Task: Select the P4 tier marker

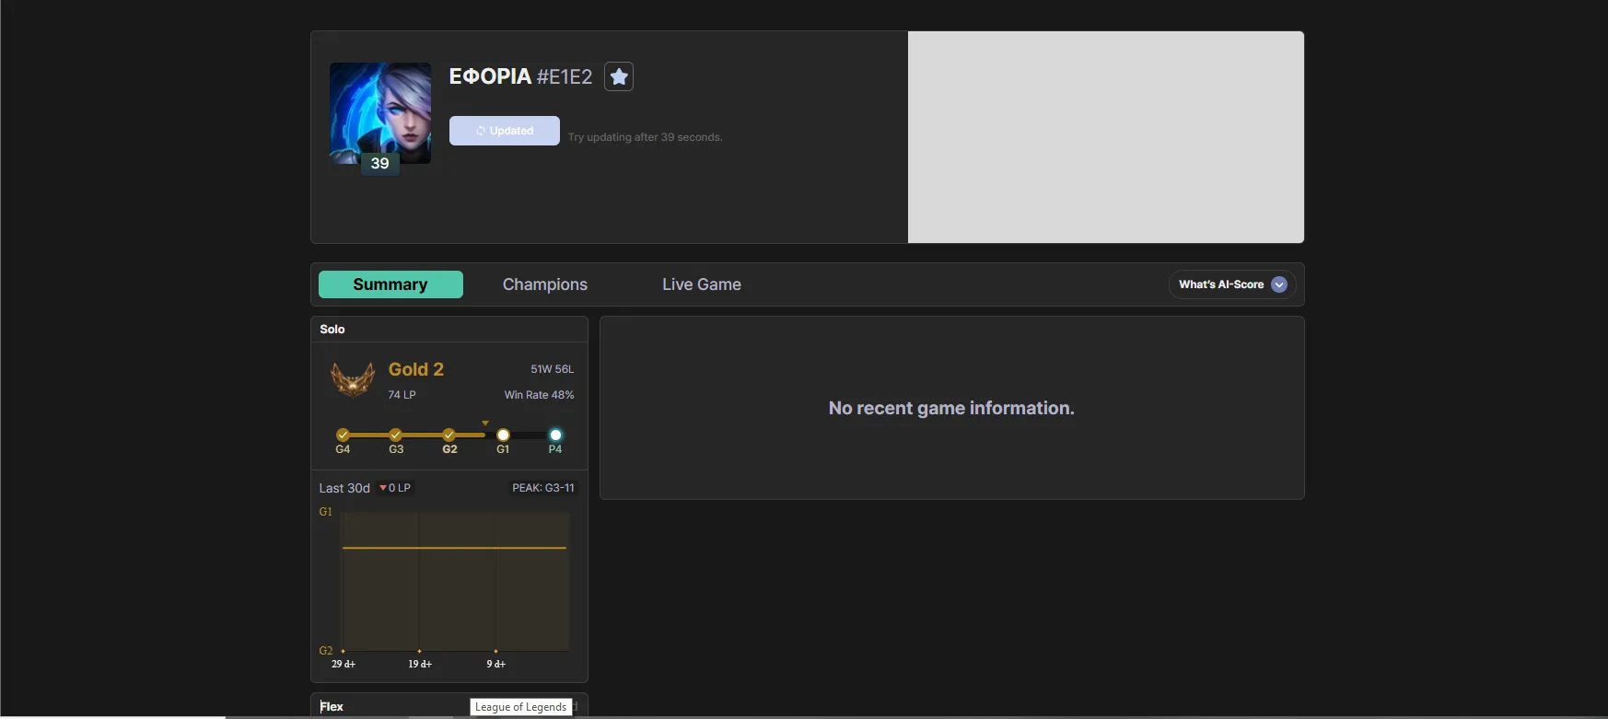Action: click(555, 435)
